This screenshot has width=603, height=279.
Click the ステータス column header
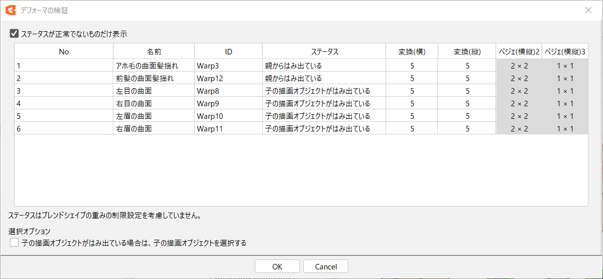[x=324, y=51]
